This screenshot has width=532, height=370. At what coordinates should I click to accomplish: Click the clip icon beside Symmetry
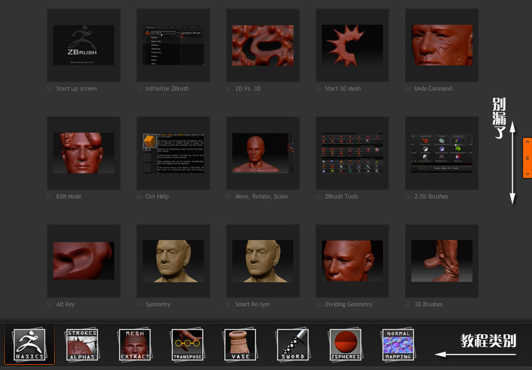tap(139, 304)
